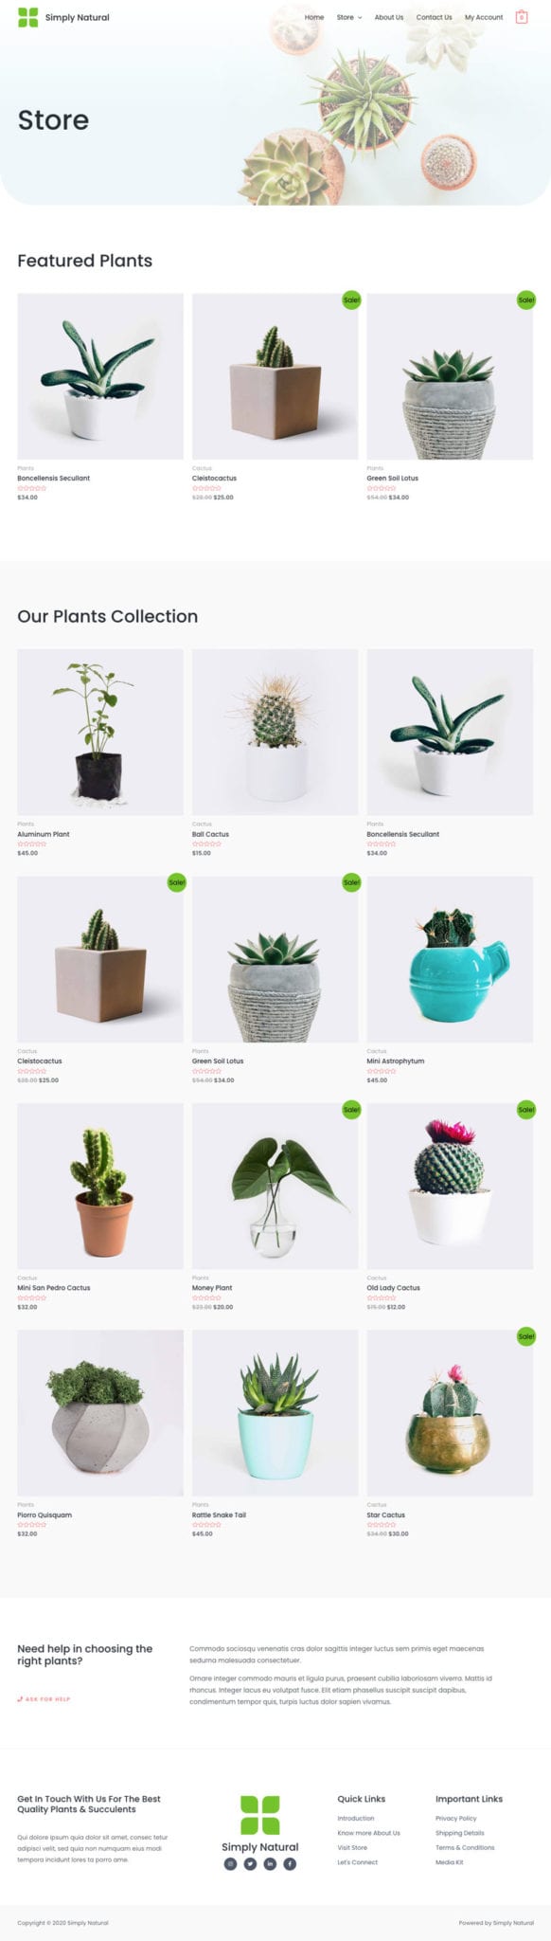Open the LinkedIn footer icon
The height and width of the screenshot is (1941, 551).
pos(270,1863)
